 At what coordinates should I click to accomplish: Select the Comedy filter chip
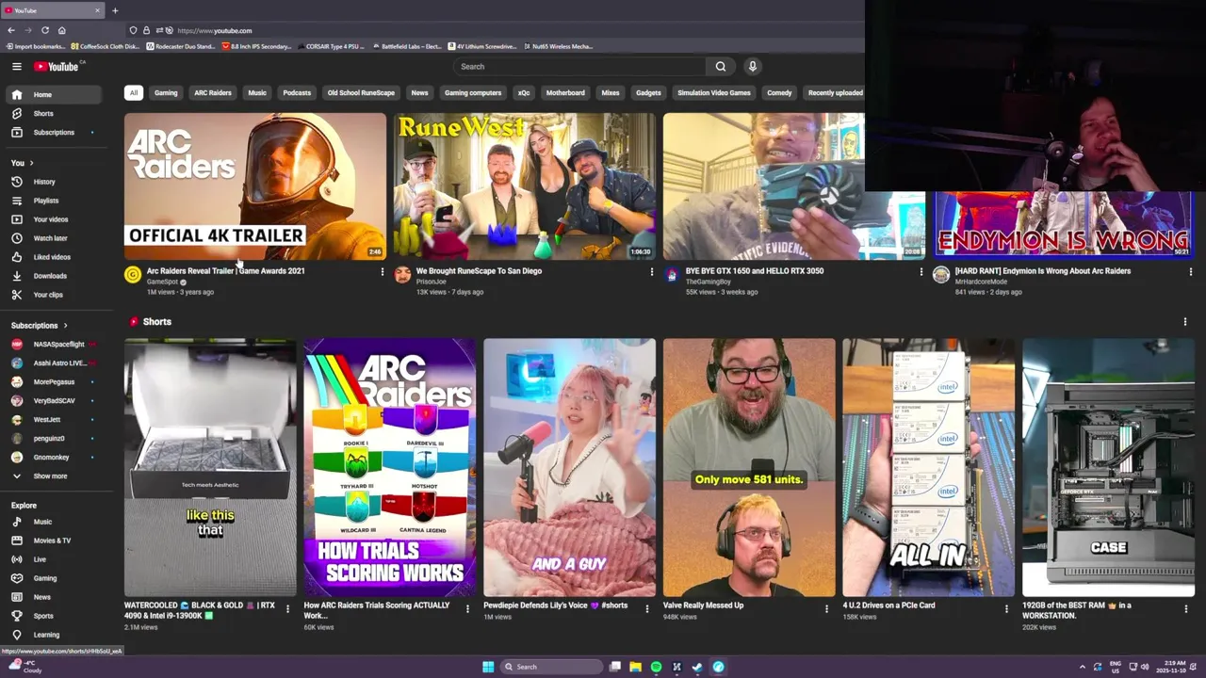pyautogui.click(x=779, y=92)
